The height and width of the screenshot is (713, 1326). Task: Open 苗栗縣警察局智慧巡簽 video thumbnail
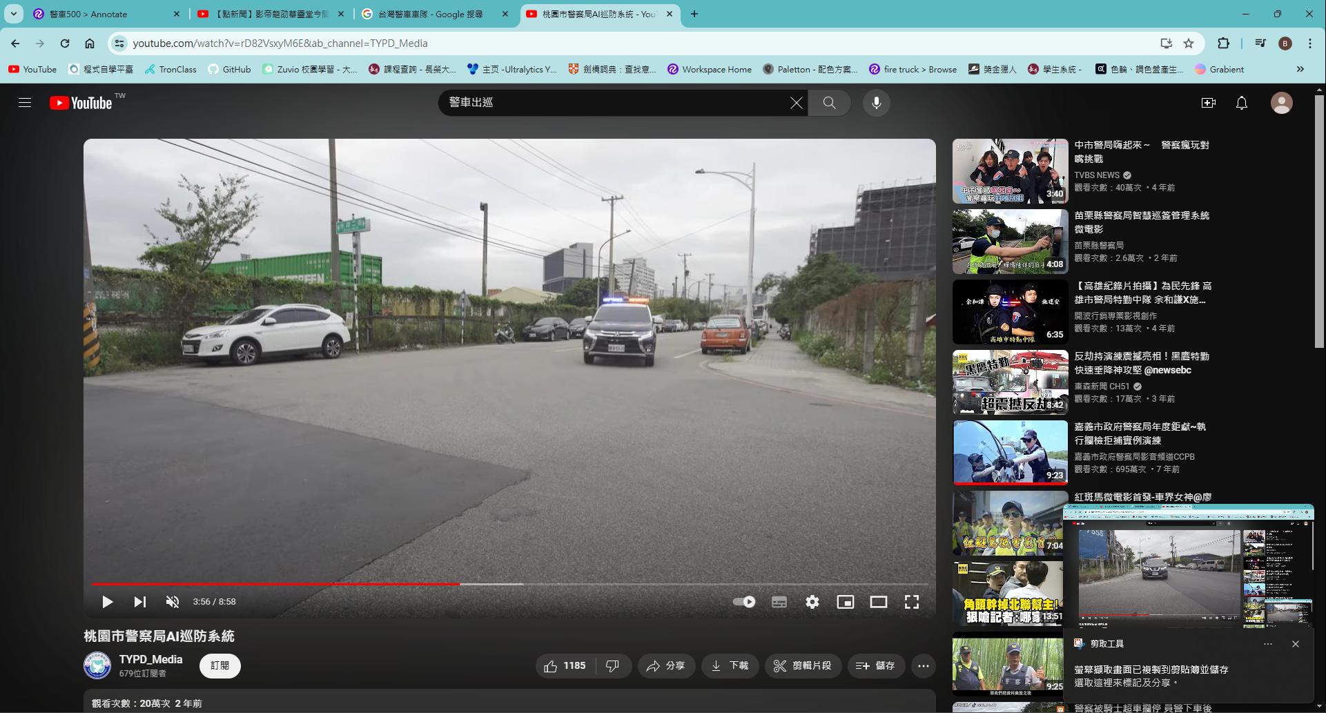coord(1010,242)
